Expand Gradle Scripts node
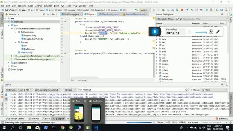 pos(5,70)
